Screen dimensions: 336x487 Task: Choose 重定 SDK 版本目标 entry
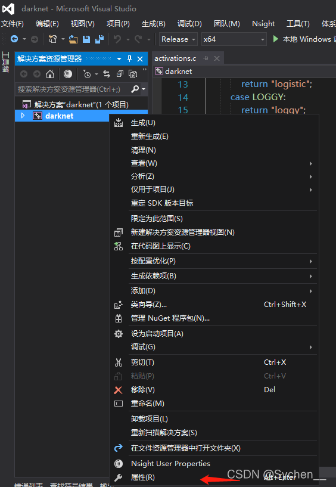pyautogui.click(x=214, y=203)
